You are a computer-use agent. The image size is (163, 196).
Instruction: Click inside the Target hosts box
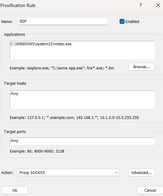82,100
